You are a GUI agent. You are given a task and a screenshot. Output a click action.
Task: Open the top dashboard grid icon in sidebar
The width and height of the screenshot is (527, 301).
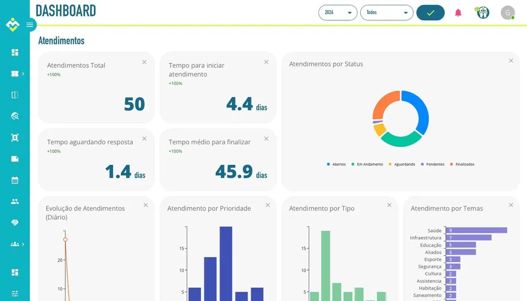[x=15, y=53]
